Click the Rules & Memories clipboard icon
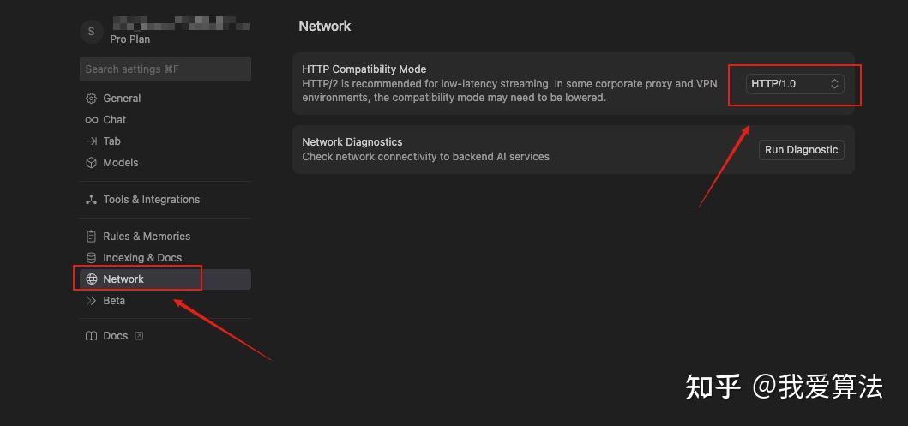Screen dimensions: 908x426 point(92,237)
